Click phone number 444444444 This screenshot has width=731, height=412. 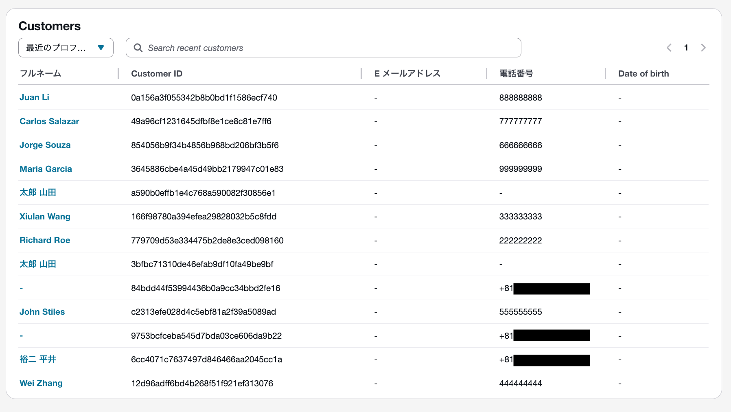pyautogui.click(x=521, y=384)
